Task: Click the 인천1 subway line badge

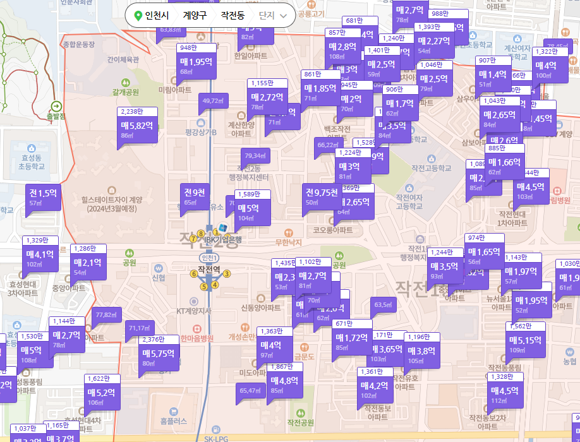Action: point(209,258)
